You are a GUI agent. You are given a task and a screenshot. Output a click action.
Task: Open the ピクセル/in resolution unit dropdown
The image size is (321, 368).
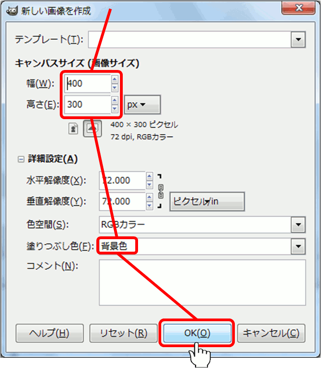click(x=207, y=202)
